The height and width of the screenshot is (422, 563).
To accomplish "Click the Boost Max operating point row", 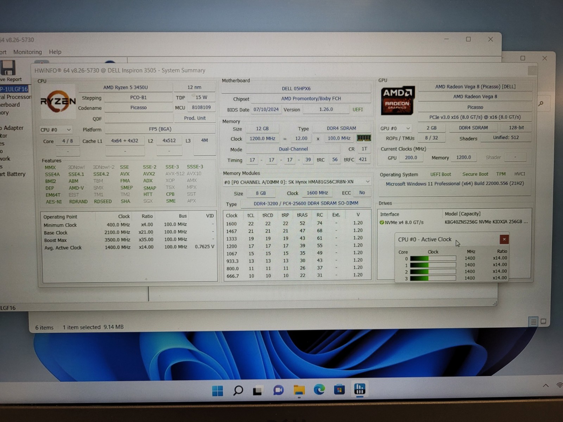I will pyautogui.click(x=129, y=240).
